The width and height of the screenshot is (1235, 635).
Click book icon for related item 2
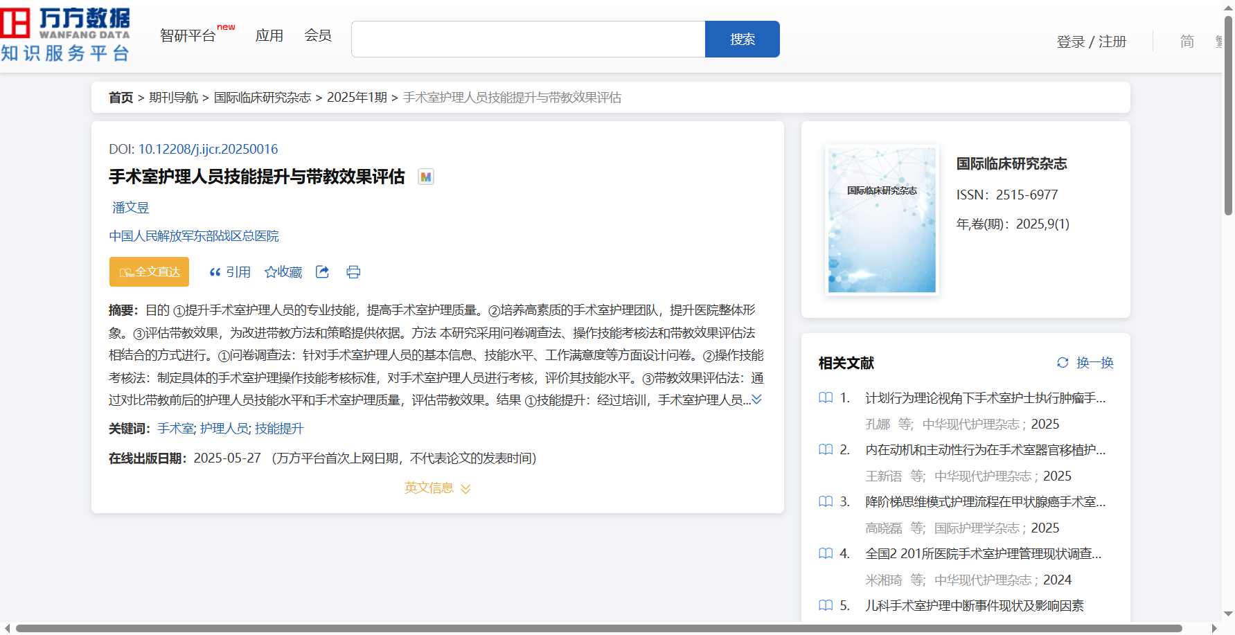tap(826, 450)
